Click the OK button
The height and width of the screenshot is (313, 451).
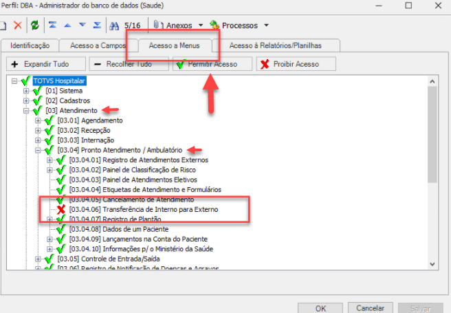pos(320,308)
